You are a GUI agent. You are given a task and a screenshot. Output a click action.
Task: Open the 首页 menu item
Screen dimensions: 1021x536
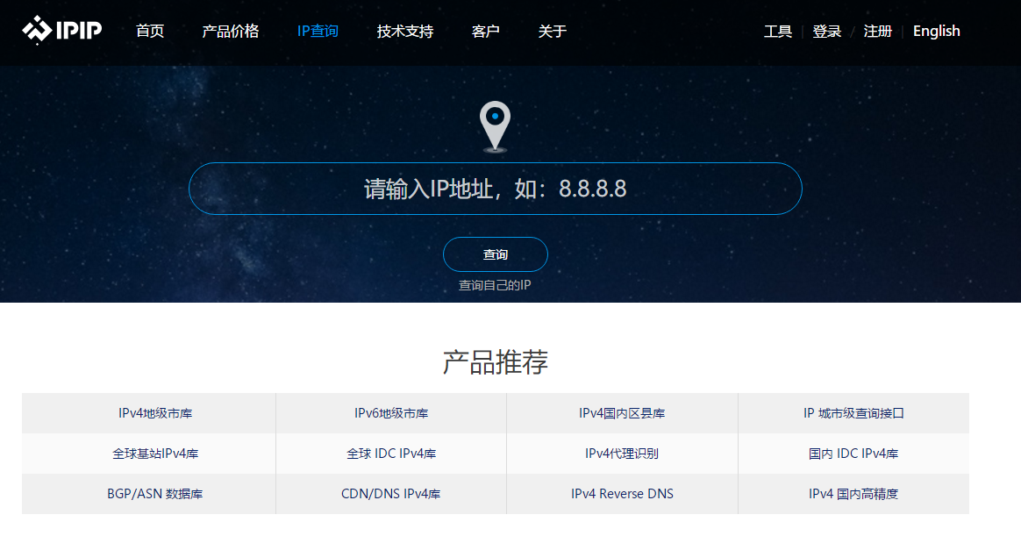click(149, 32)
